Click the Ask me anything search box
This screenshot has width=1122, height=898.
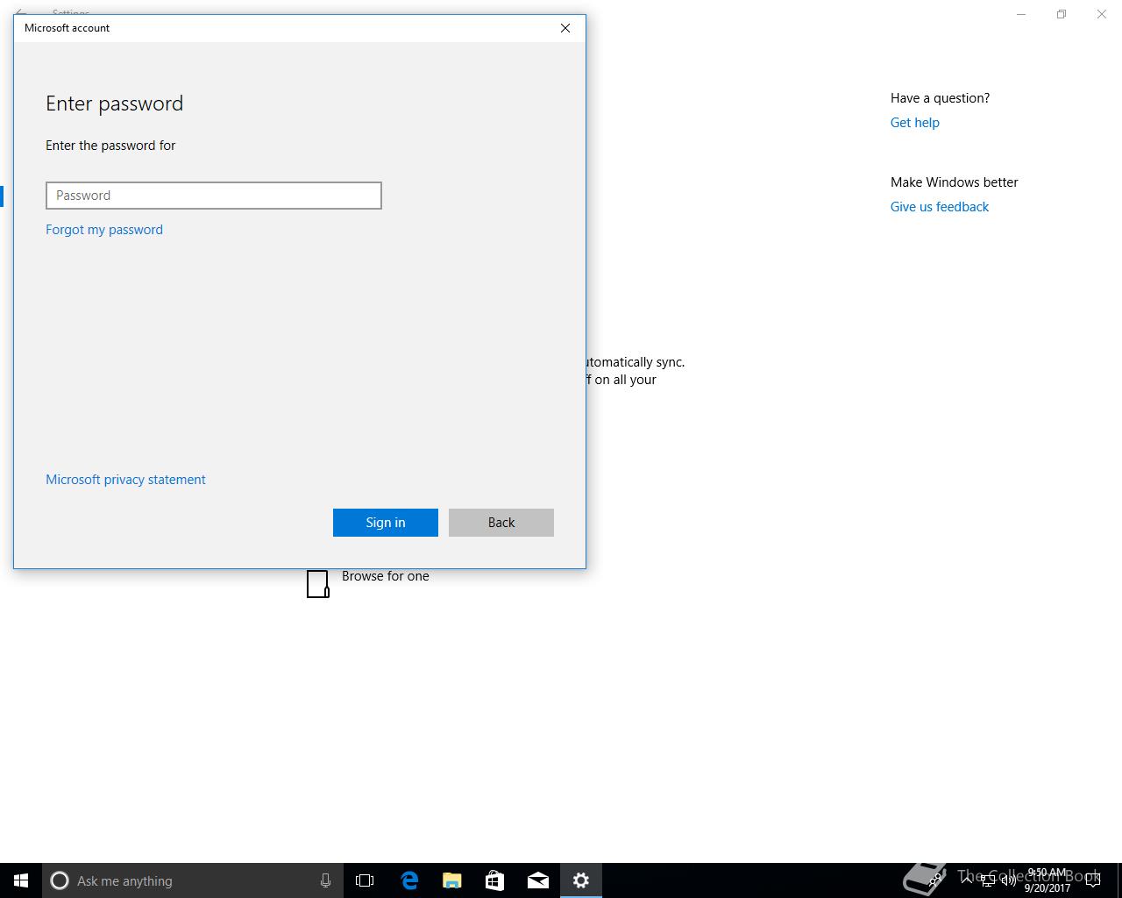click(192, 880)
